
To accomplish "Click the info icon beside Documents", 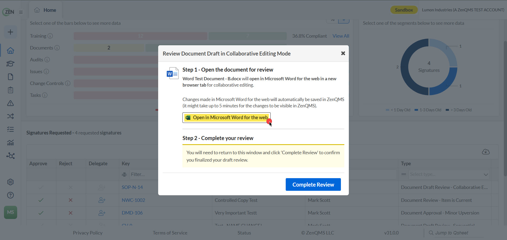I will pos(57,48).
